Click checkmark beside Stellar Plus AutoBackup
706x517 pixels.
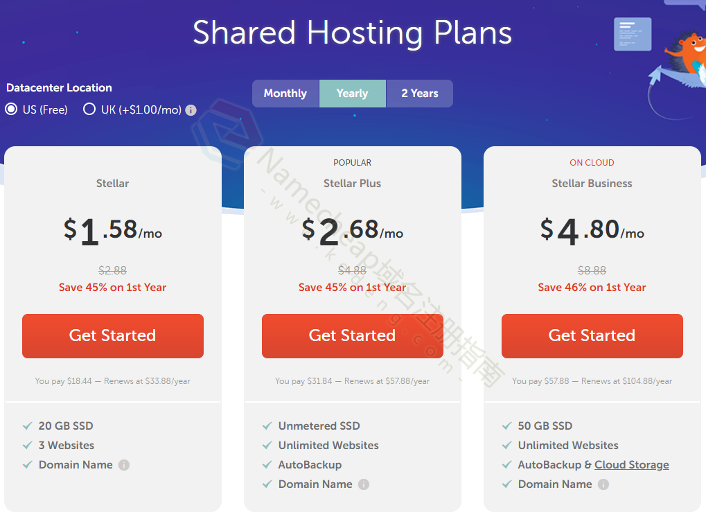click(267, 465)
